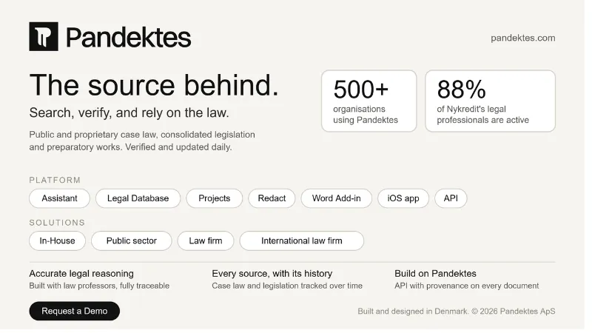Select the Legal Database pill

coord(138,198)
